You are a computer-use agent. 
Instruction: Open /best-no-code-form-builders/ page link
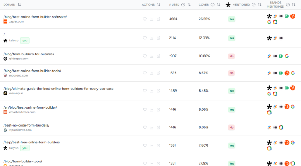pos(26,125)
